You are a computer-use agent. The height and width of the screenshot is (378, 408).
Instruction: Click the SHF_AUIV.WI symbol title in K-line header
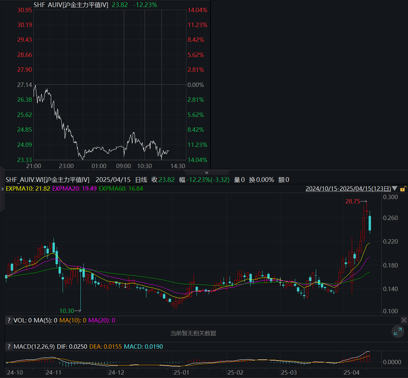pos(47,180)
